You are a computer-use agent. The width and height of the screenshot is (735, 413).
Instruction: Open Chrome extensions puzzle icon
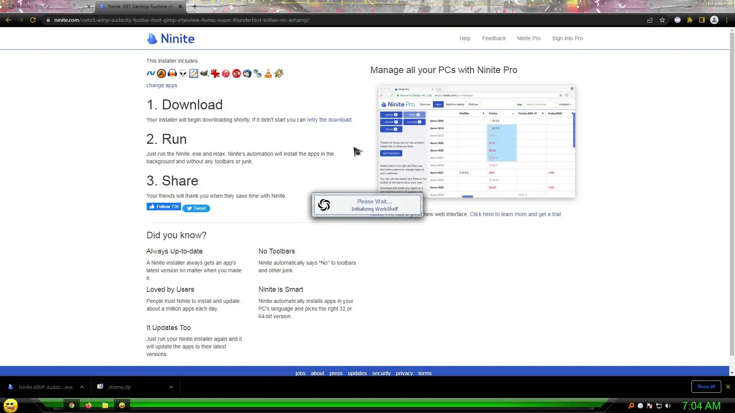(690, 20)
